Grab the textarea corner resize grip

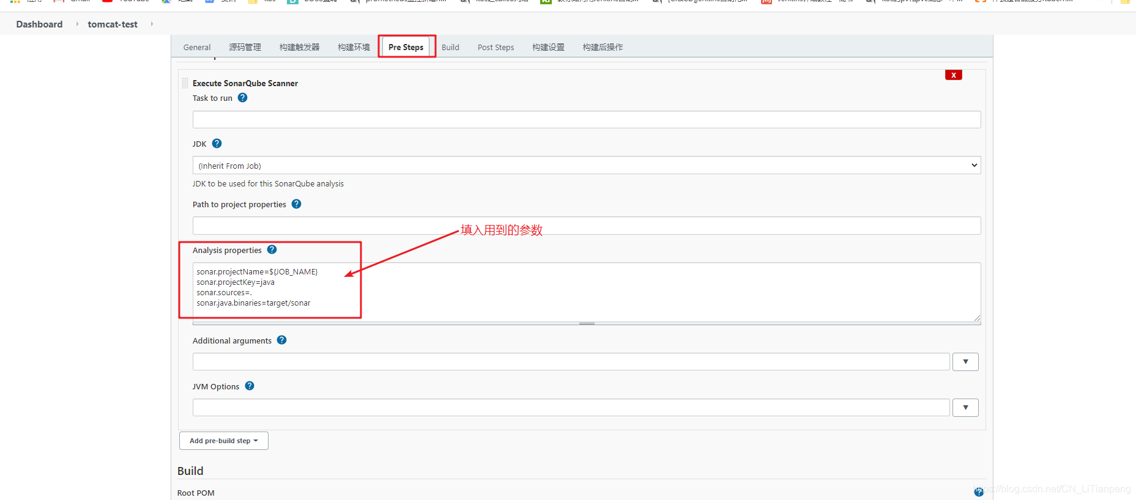tap(977, 318)
